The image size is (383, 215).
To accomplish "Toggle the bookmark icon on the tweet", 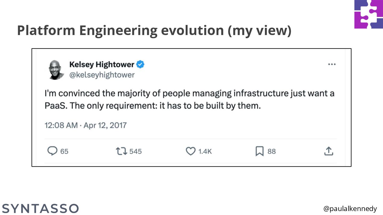I will click(x=259, y=151).
